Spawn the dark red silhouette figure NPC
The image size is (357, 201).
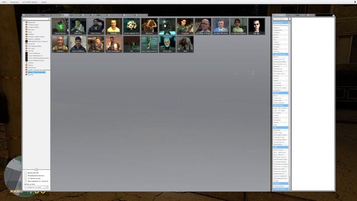point(132,44)
